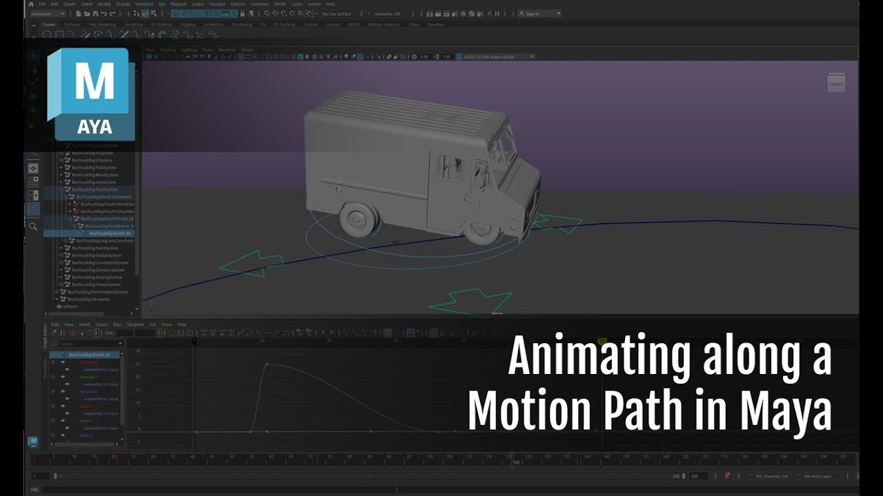Click the Graph Editor outliner vertical scrollbar
Image resolution: width=883 pixels, height=496 pixels.
click(122, 389)
